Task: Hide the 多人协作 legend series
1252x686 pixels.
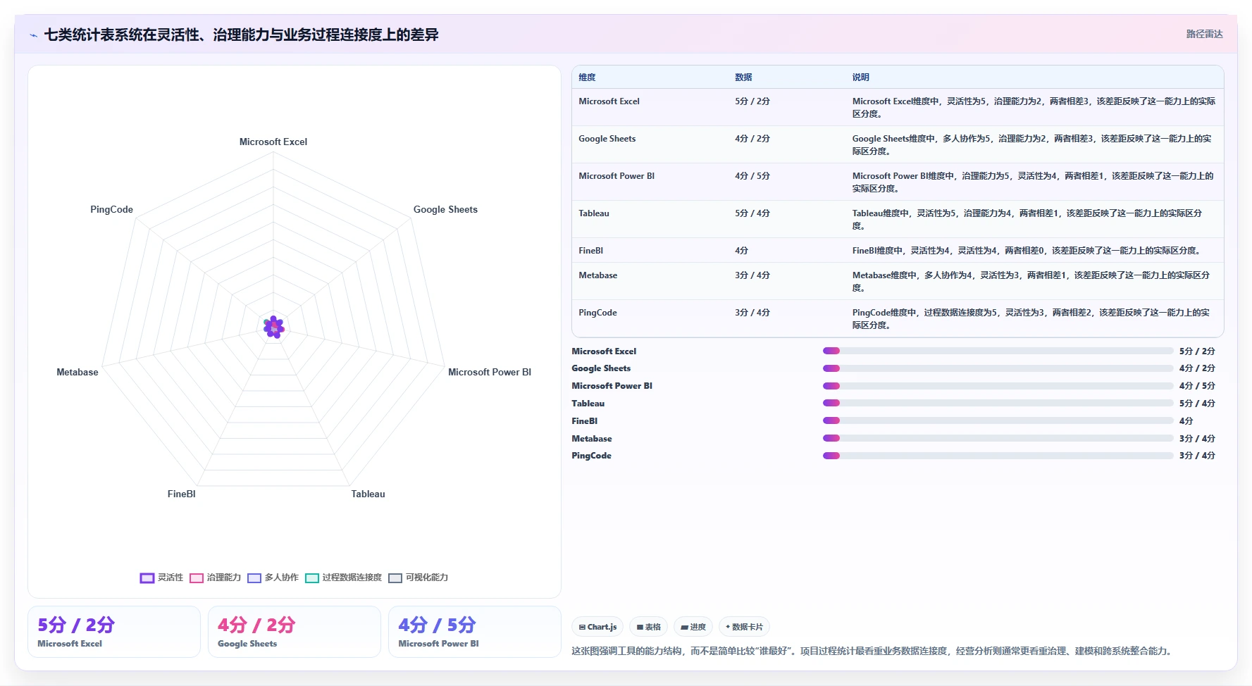Action: (273, 578)
